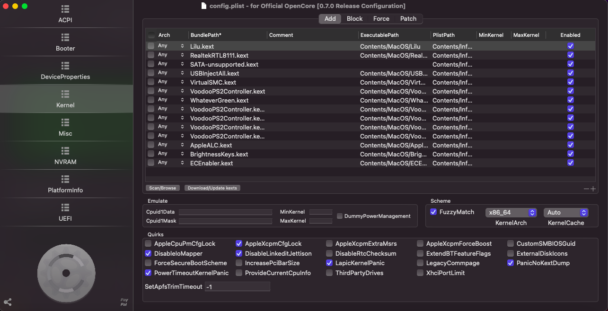Select the PlatformInfo sidebar icon
This screenshot has height=311, width=608.
coord(65,179)
